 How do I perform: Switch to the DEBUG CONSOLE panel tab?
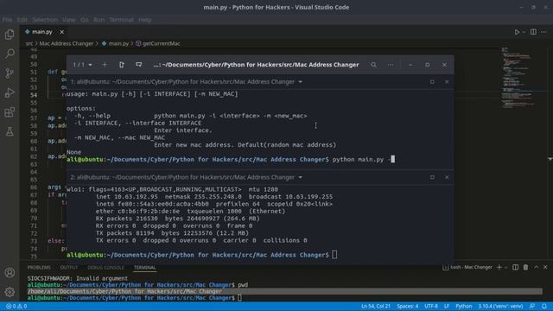point(105,268)
